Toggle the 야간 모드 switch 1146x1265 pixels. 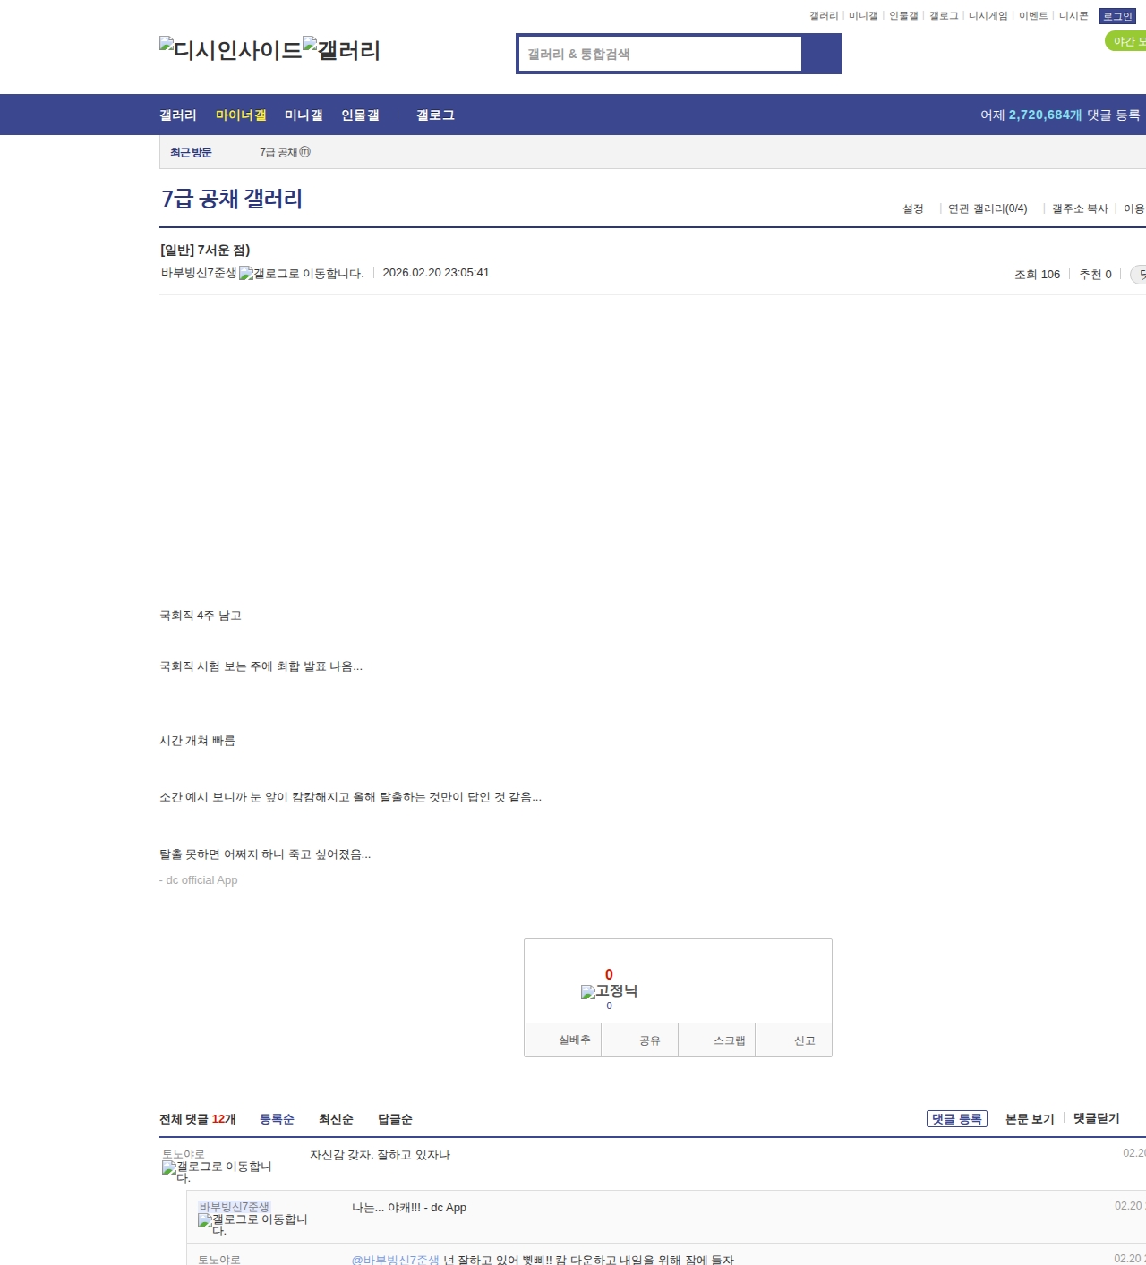point(1126,41)
